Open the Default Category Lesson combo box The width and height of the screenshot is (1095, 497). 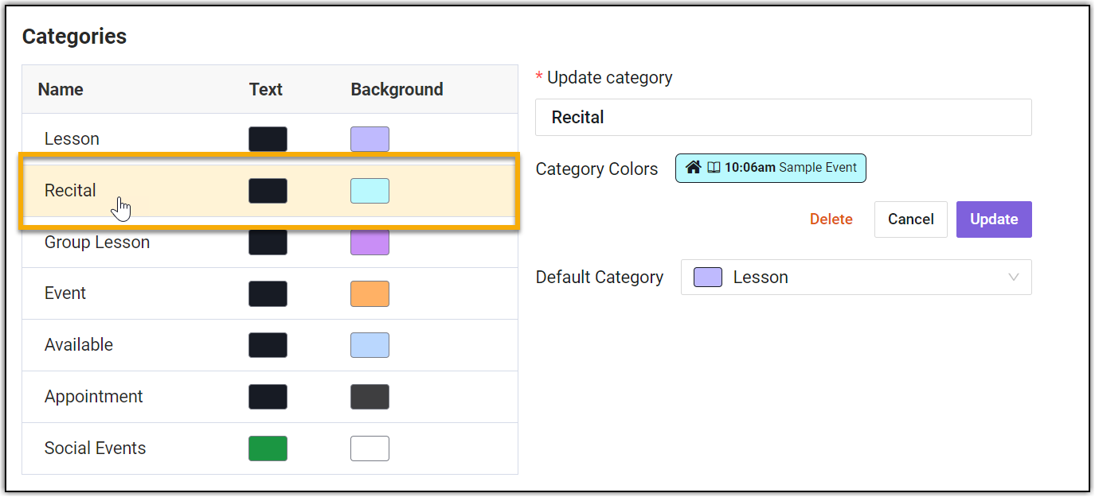tap(855, 278)
